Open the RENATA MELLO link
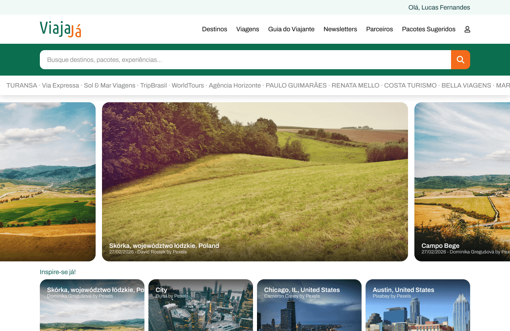Viewport: 510px width, 331px height. (x=355, y=85)
